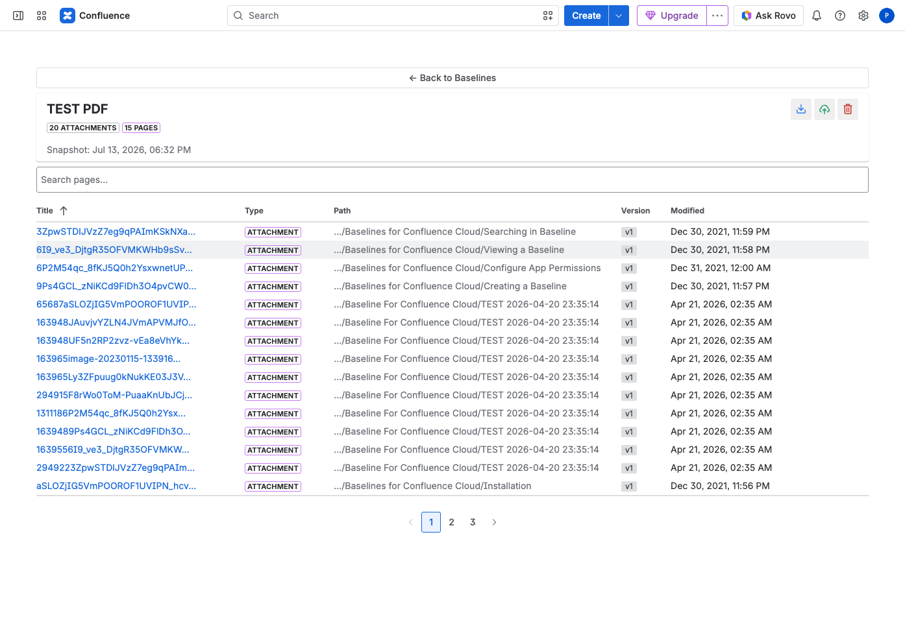Image resolution: width=905 pixels, height=624 pixels.
Task: Open the search filter icon in the top search bar
Action: click(x=548, y=16)
